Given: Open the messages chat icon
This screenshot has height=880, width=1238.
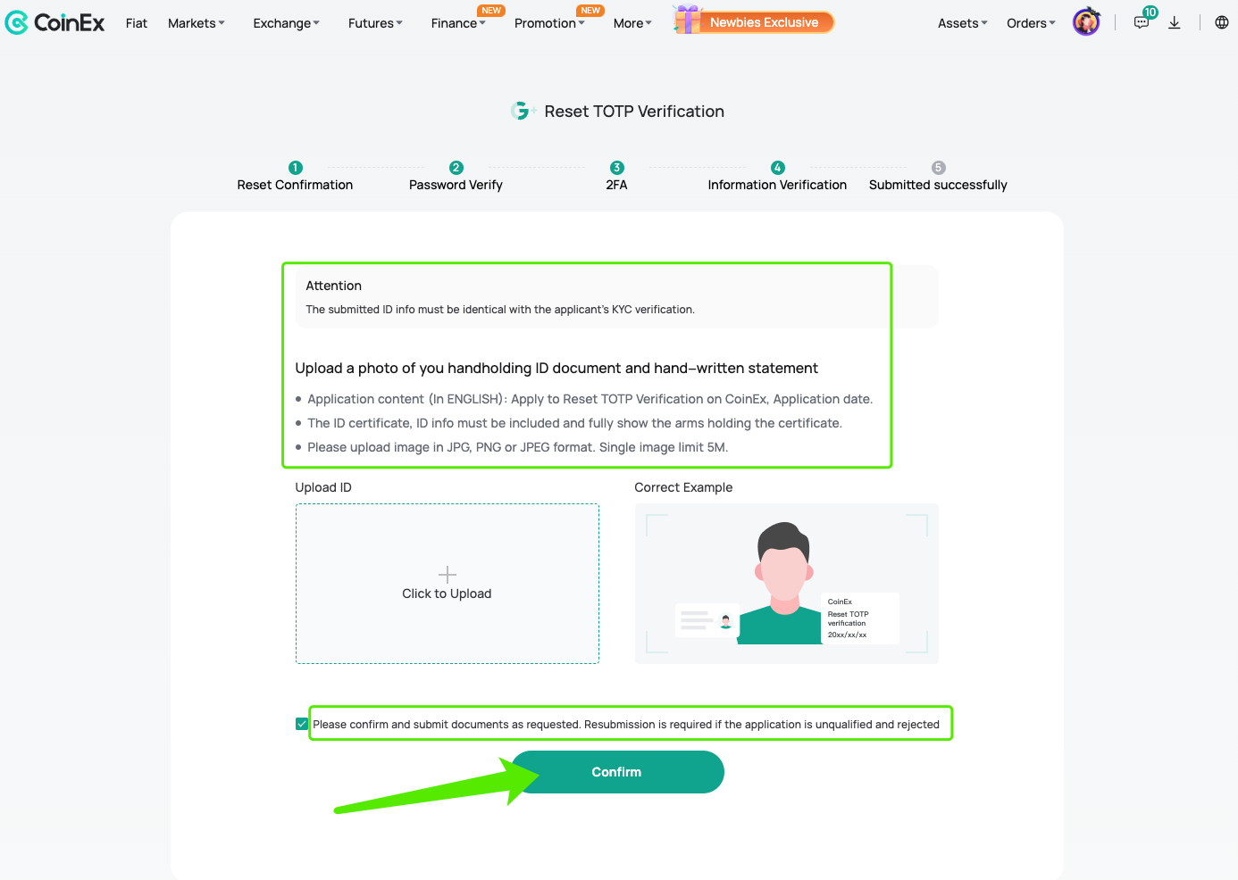Looking at the screenshot, I should point(1142,22).
